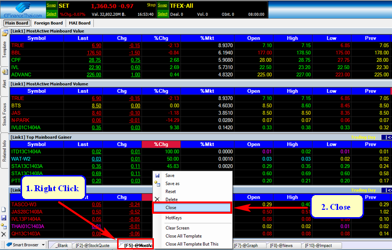Select JAS symbol in Volume table
Viewport: 392px width, 250px height.
point(16,113)
